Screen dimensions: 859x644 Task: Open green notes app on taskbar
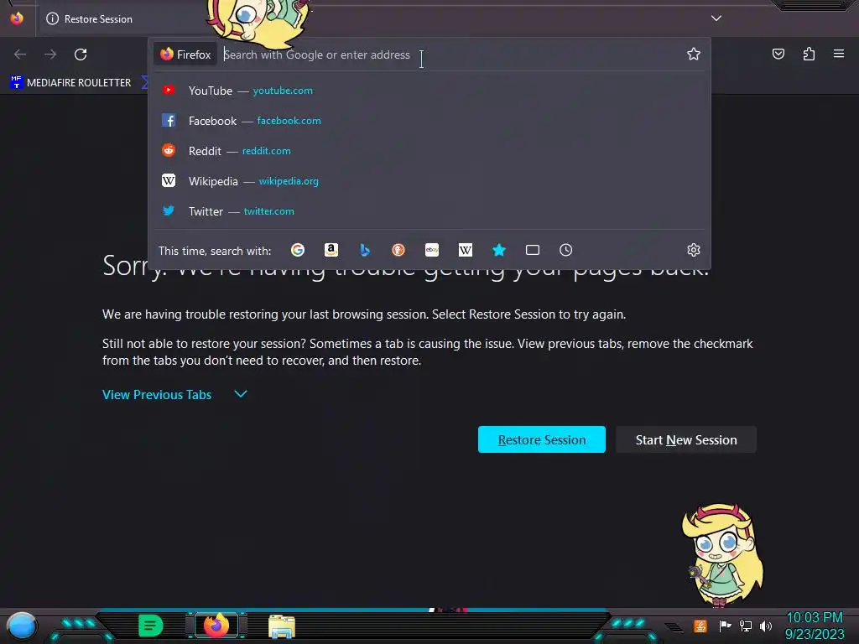(x=150, y=626)
